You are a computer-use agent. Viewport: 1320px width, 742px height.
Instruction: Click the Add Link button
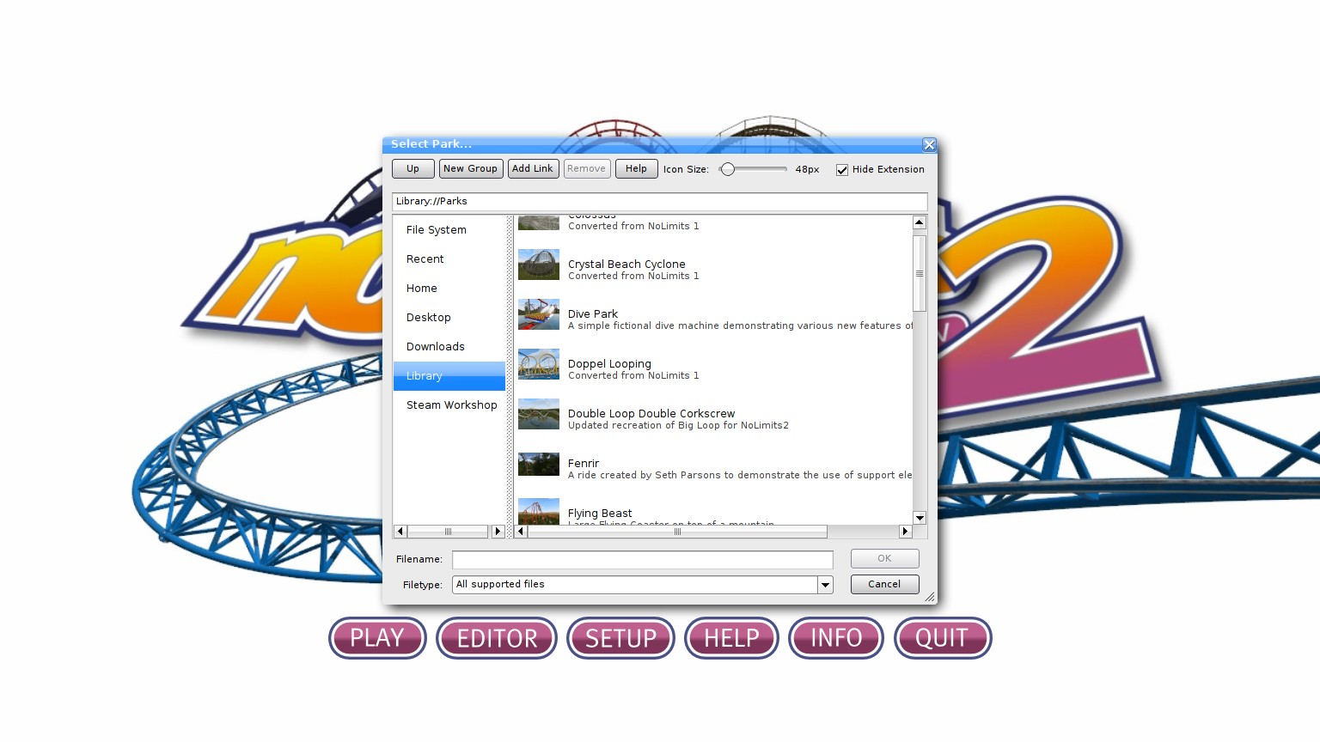pos(533,169)
